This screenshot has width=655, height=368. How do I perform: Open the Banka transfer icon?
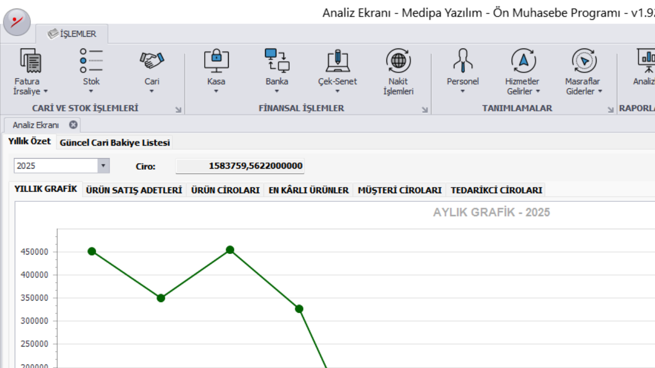(x=276, y=61)
